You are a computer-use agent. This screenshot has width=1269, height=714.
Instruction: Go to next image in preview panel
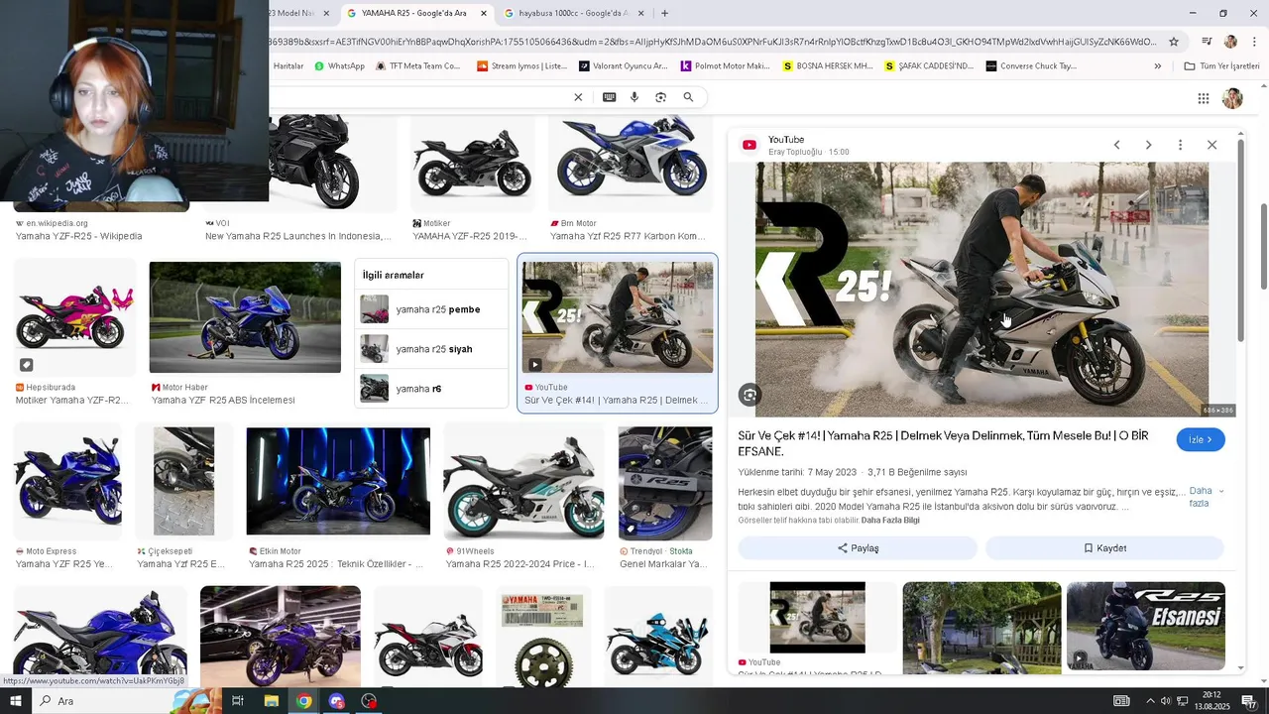pyautogui.click(x=1148, y=145)
